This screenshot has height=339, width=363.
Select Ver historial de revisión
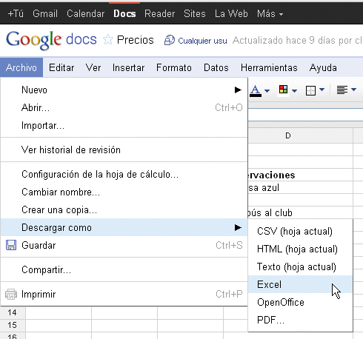tap(124, 150)
